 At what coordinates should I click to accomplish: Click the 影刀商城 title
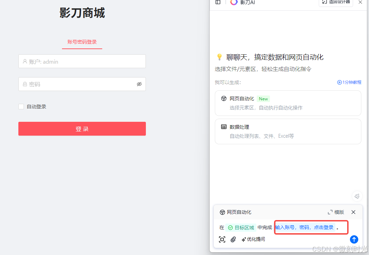pyautogui.click(x=82, y=13)
